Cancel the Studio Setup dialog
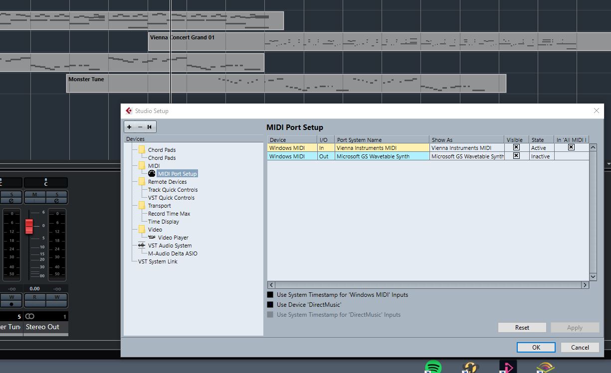 pos(580,347)
